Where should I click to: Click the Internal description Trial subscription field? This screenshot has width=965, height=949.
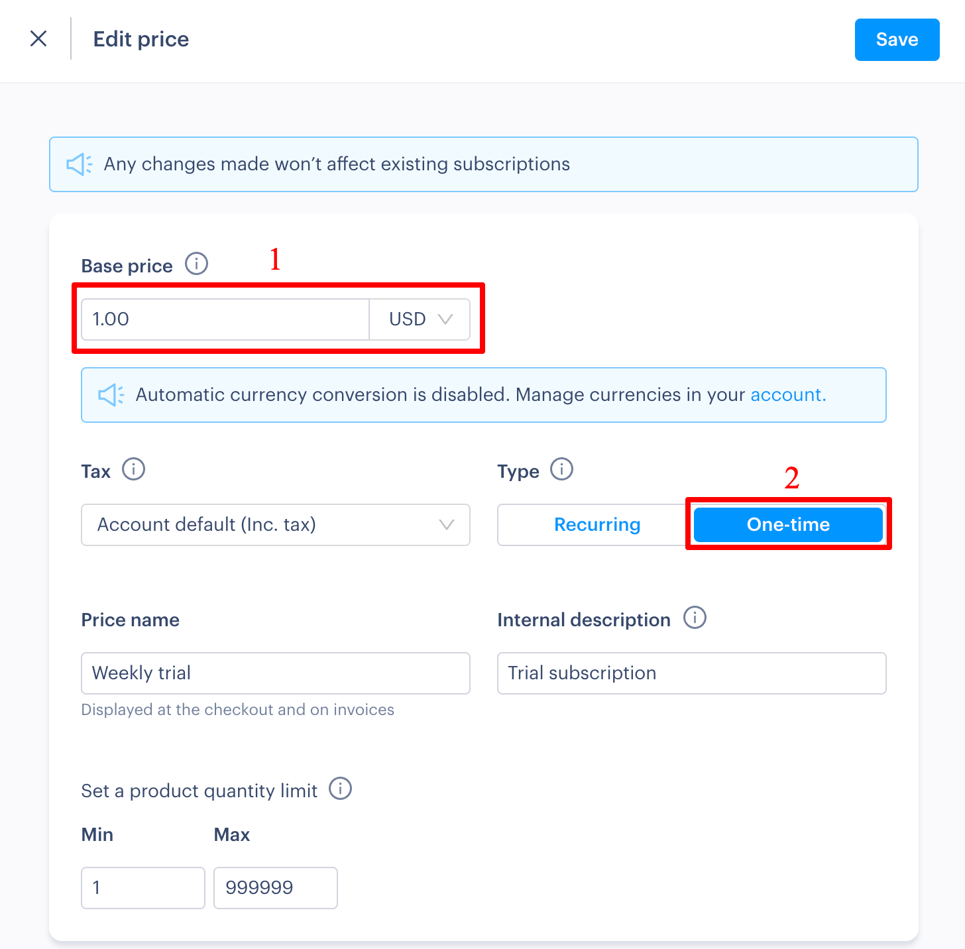pos(692,673)
